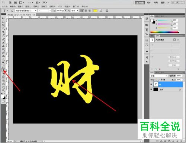
Task: Select the Zoom tool in toolbox
Action: point(3,90)
